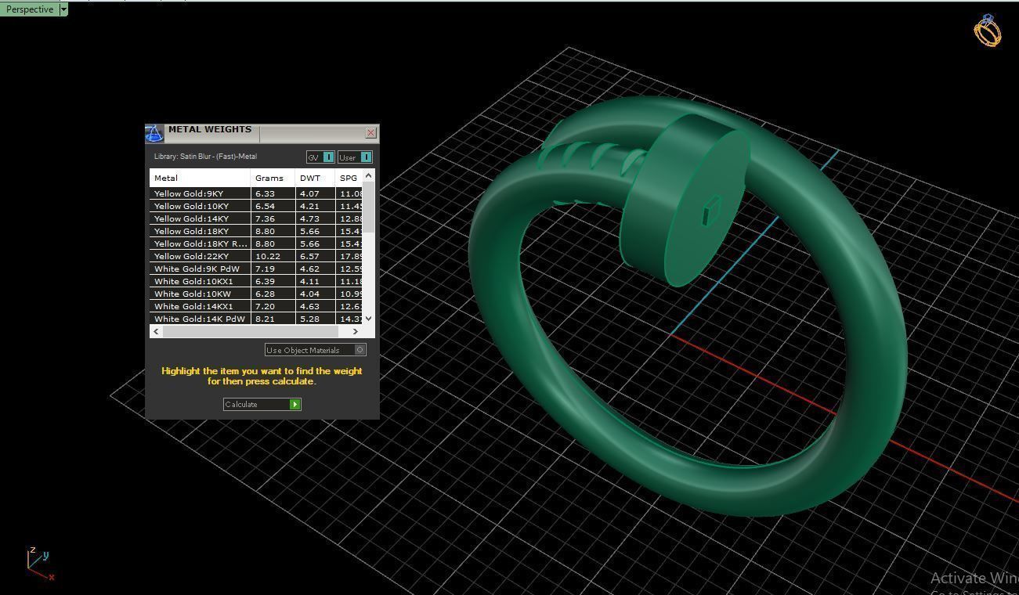Select the Yellow Gold:14KY row
The width and height of the screenshot is (1019, 595).
(257, 218)
